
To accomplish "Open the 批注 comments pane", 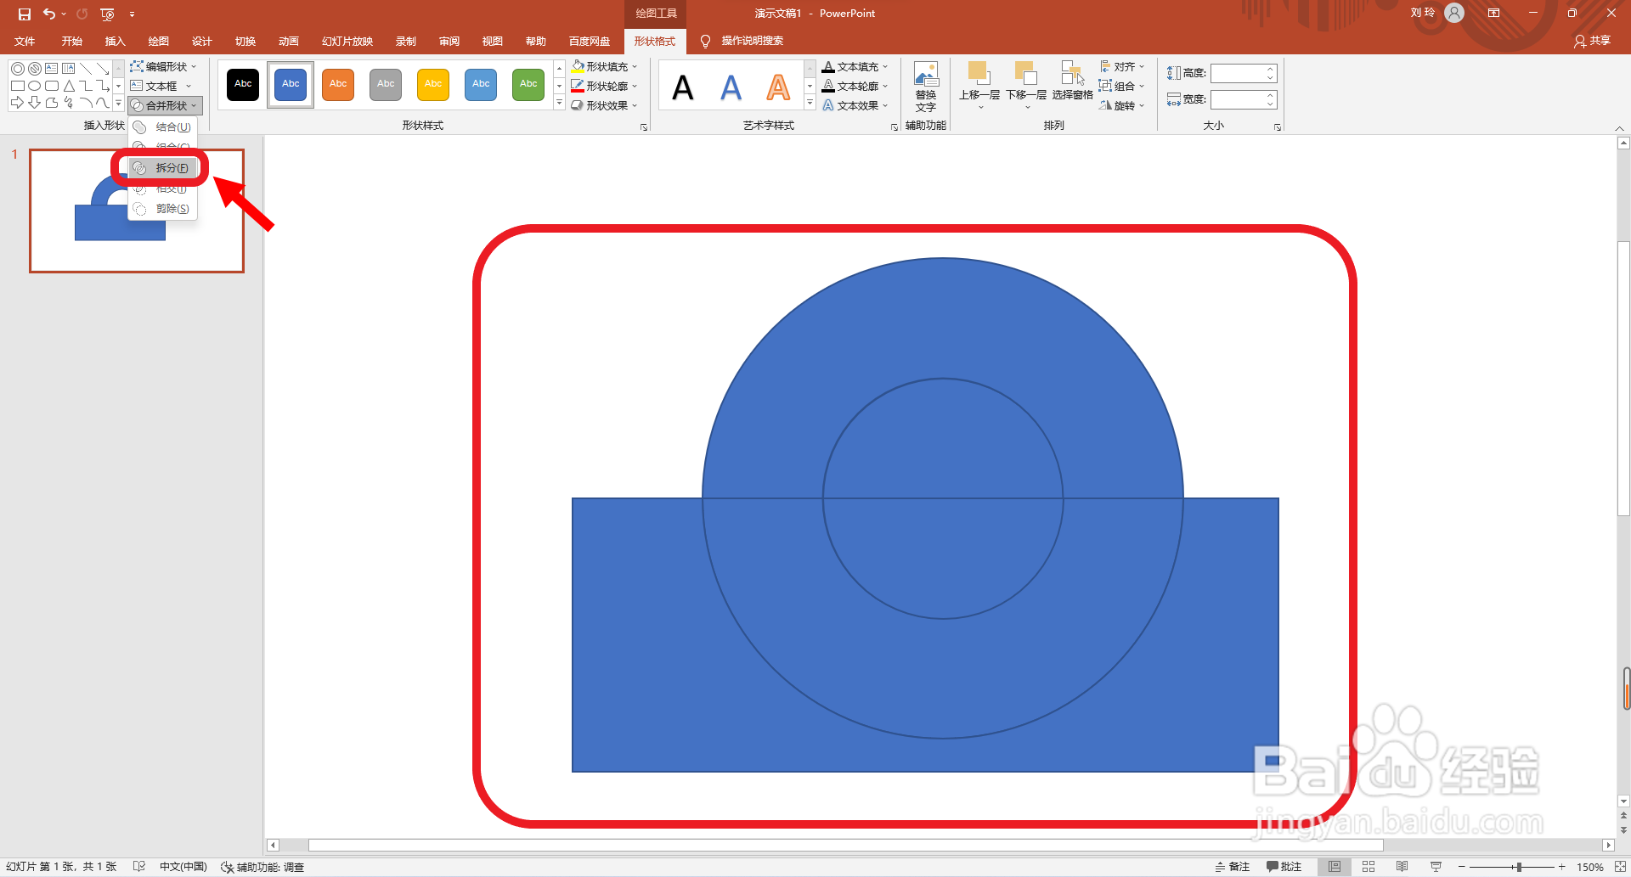I will (1284, 867).
